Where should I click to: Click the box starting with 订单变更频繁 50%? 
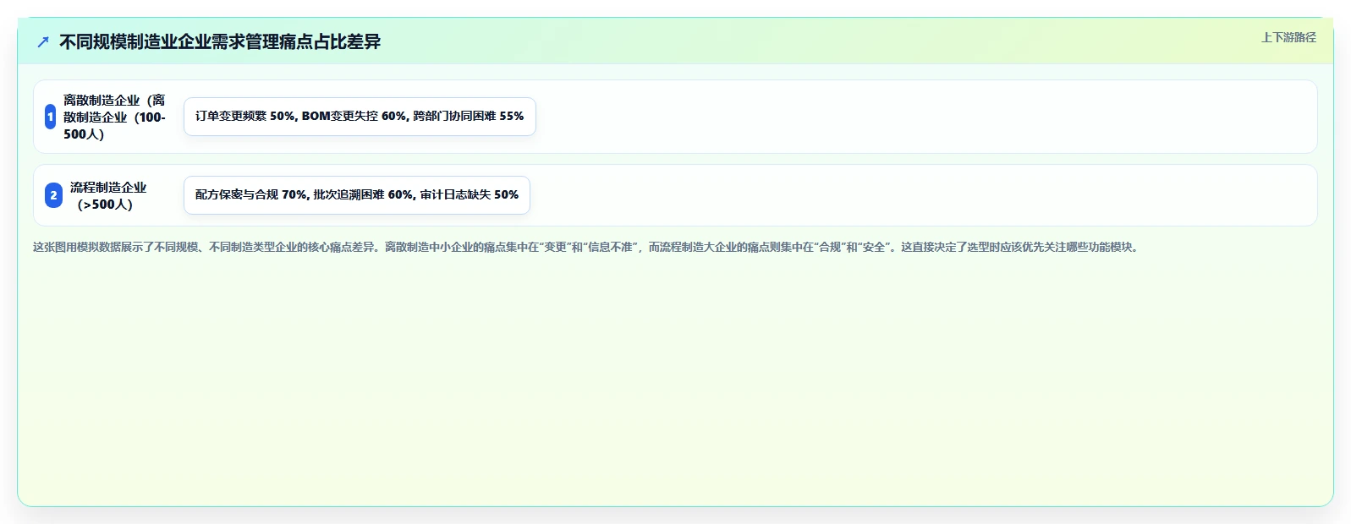(360, 117)
